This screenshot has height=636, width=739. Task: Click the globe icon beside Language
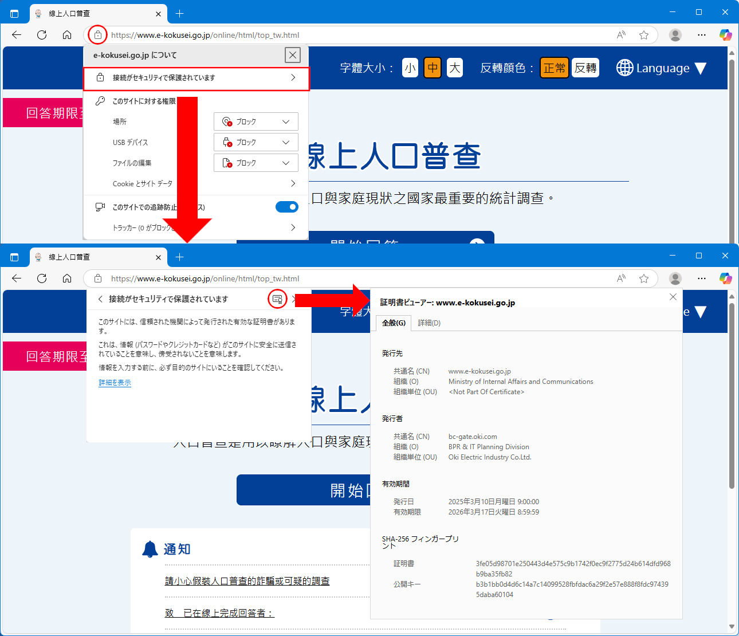tap(624, 68)
